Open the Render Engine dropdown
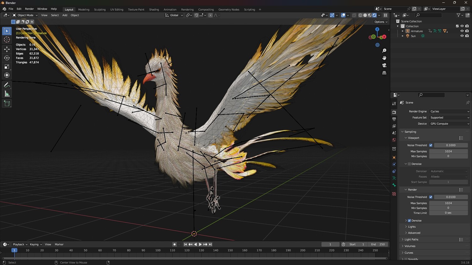The height and width of the screenshot is (265, 472). pyautogui.click(x=450, y=111)
